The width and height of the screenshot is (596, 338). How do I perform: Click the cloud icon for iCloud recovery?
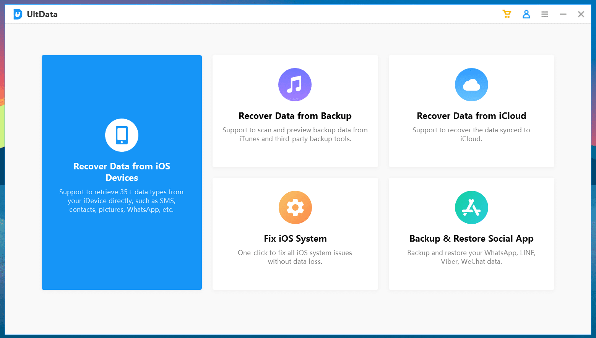[x=471, y=84]
